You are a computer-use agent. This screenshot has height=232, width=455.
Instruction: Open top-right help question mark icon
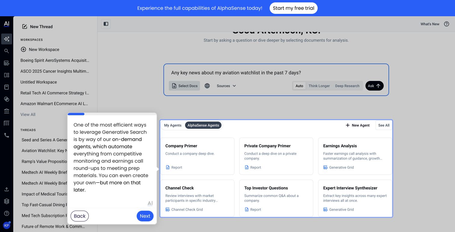[447, 24]
